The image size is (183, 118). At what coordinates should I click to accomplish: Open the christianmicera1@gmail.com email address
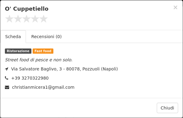pos(43,87)
